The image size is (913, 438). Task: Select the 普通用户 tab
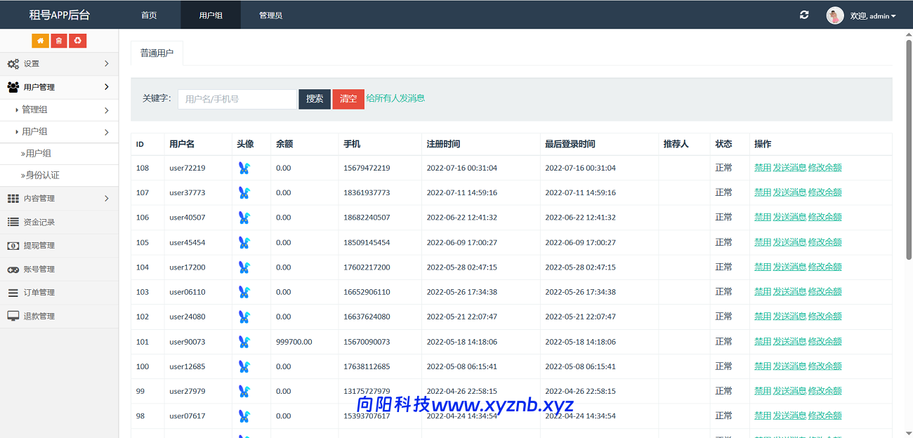tap(157, 53)
